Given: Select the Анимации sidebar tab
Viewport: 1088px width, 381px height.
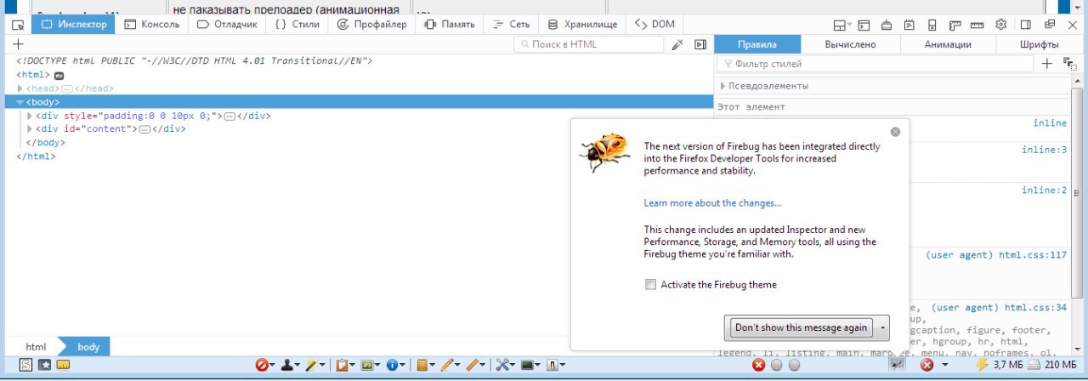Looking at the screenshot, I should point(948,45).
